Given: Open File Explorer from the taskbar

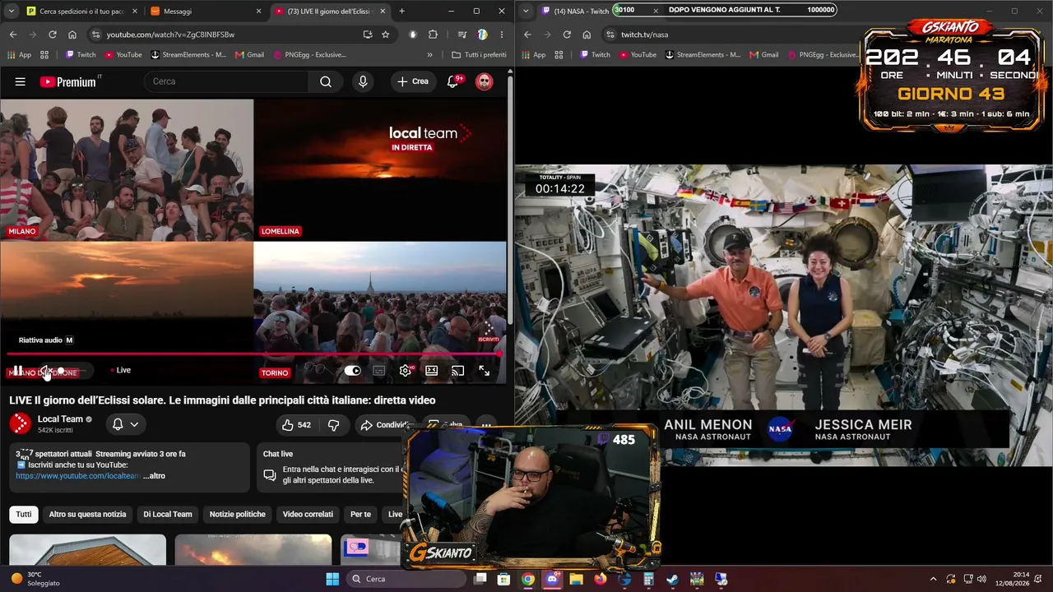Looking at the screenshot, I should coord(576,579).
